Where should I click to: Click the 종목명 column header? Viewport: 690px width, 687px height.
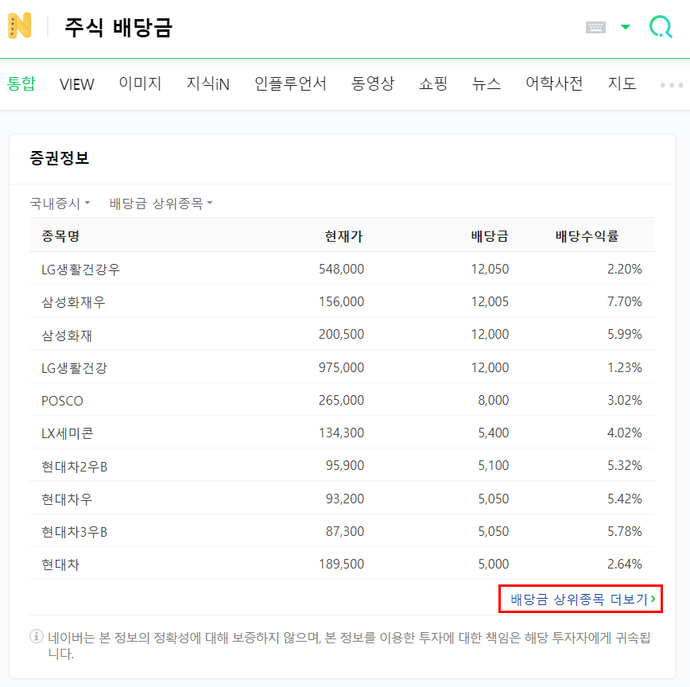(x=60, y=236)
